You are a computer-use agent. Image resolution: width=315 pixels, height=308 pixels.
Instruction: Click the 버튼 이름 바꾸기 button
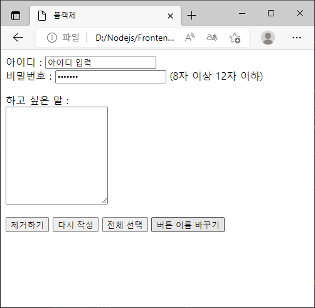(x=188, y=225)
